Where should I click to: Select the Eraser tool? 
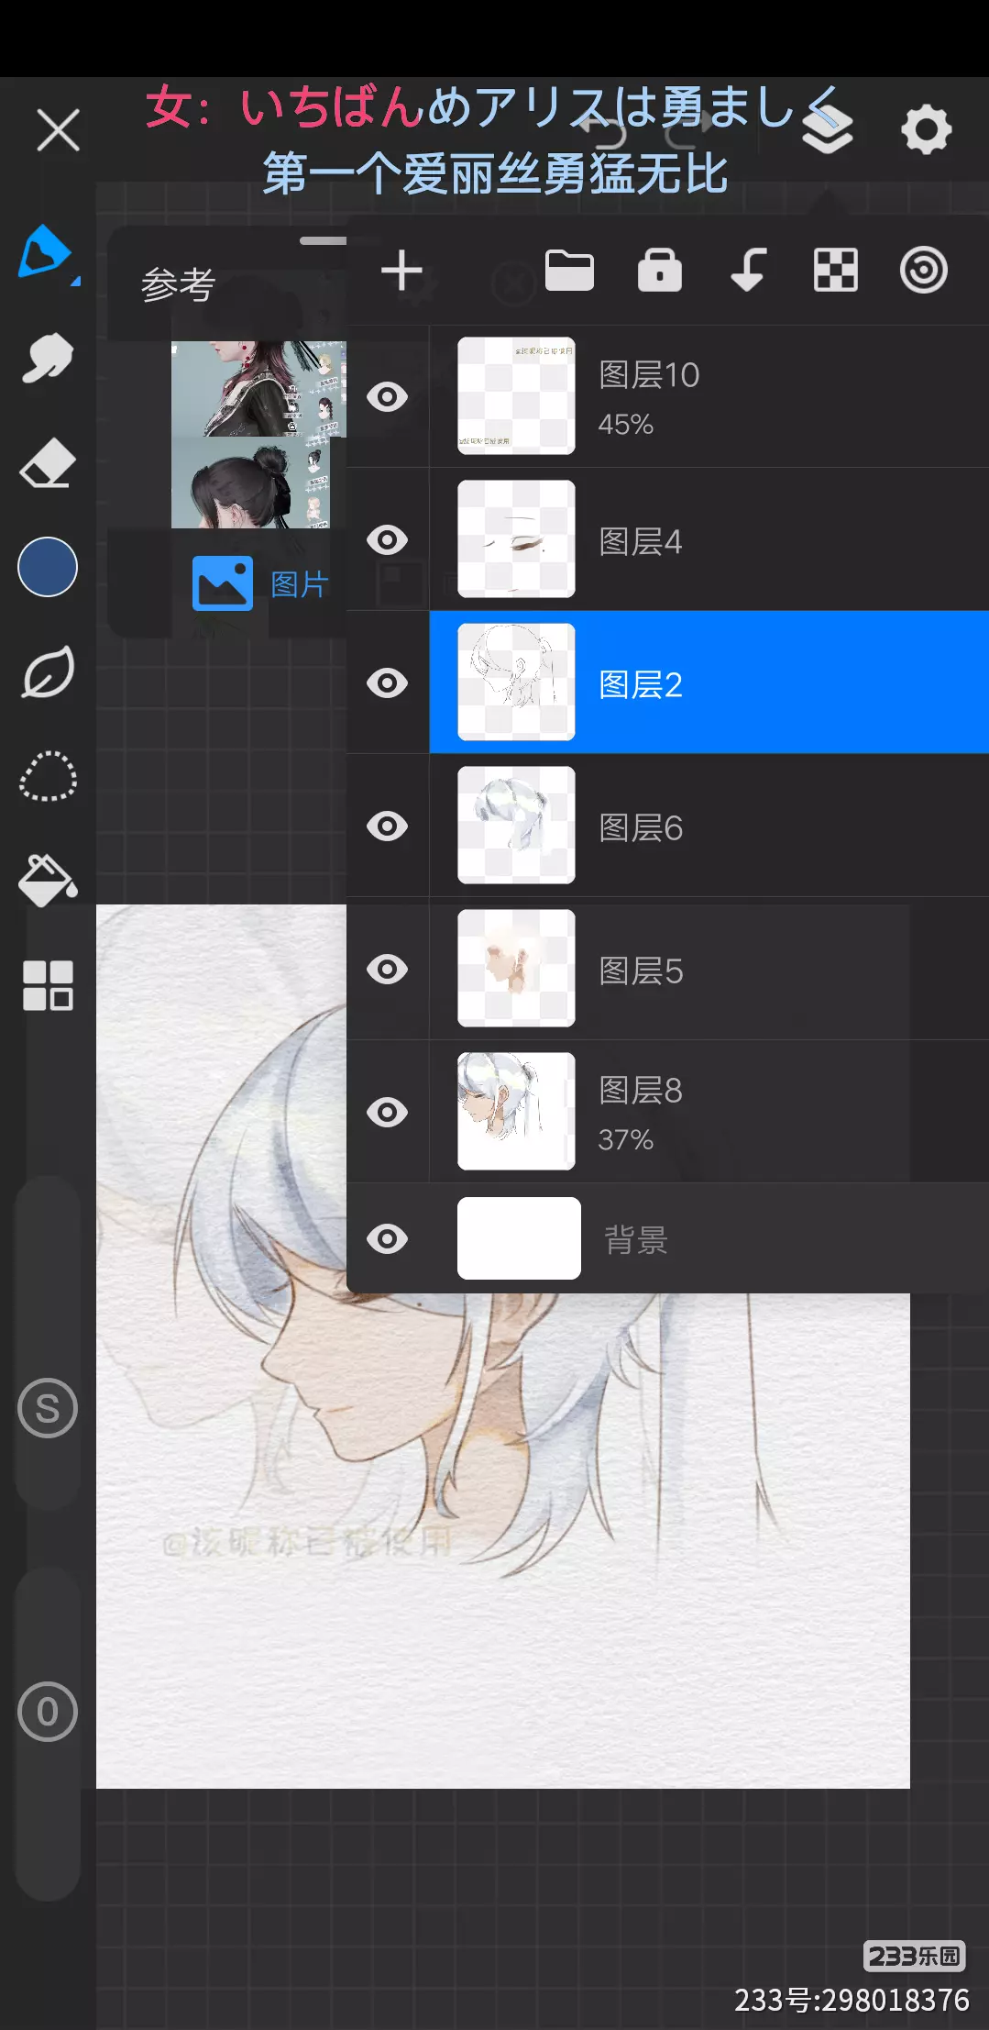(47, 463)
